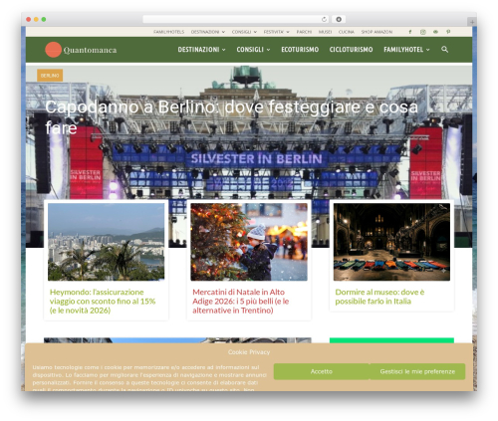Open site search magnifier icon
Image resolution: width=498 pixels, height=421 pixels.
[x=444, y=50]
